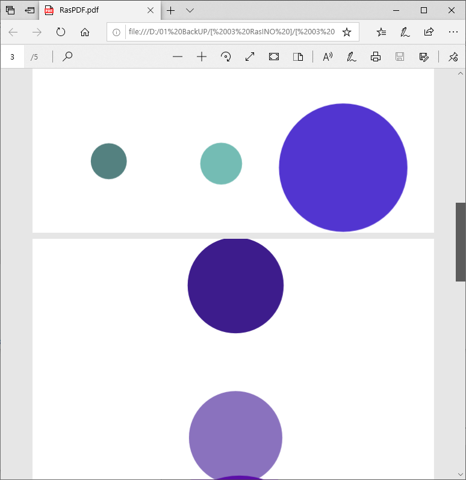Go to the home page
Image resolution: width=466 pixels, height=480 pixels.
click(85, 32)
